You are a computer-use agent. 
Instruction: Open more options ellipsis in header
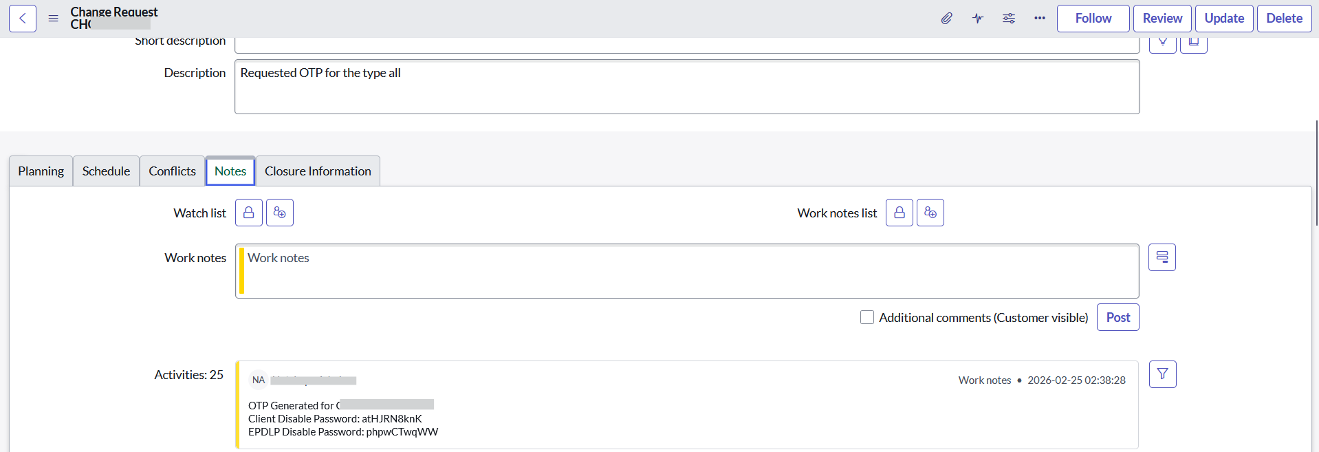click(x=1040, y=19)
